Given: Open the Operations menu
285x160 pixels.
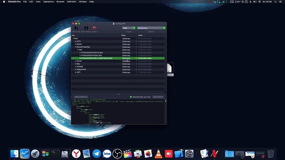Looking at the screenshot, I should 49,2.
